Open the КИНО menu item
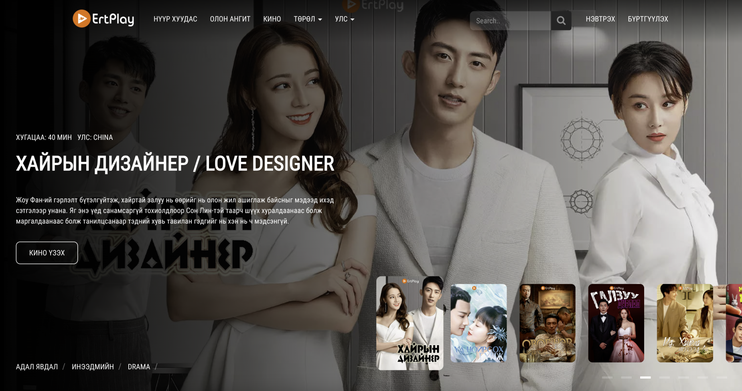Viewport: 742px width, 391px height. 272,19
